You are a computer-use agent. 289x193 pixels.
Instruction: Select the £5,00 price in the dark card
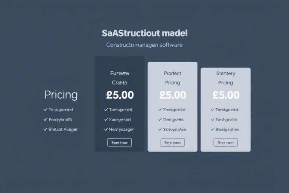point(120,95)
